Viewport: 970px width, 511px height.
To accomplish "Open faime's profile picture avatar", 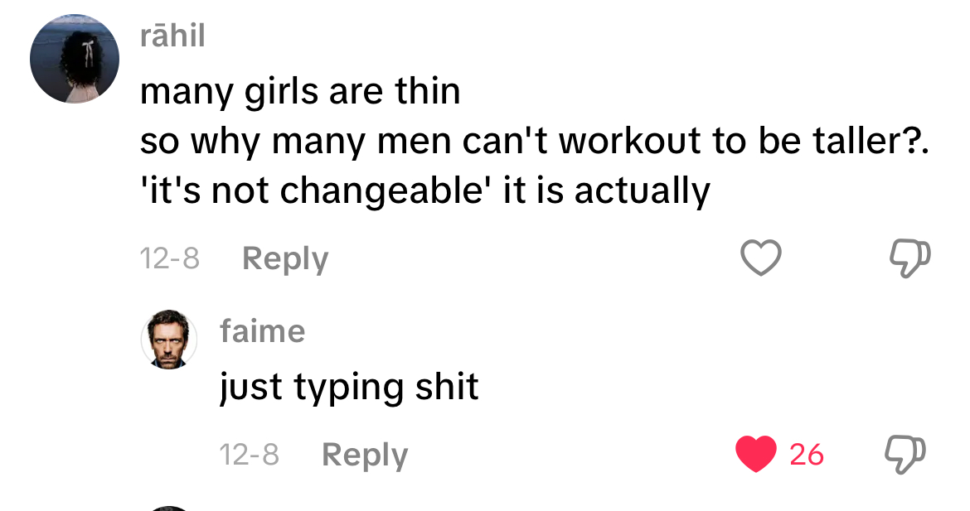I will [169, 340].
